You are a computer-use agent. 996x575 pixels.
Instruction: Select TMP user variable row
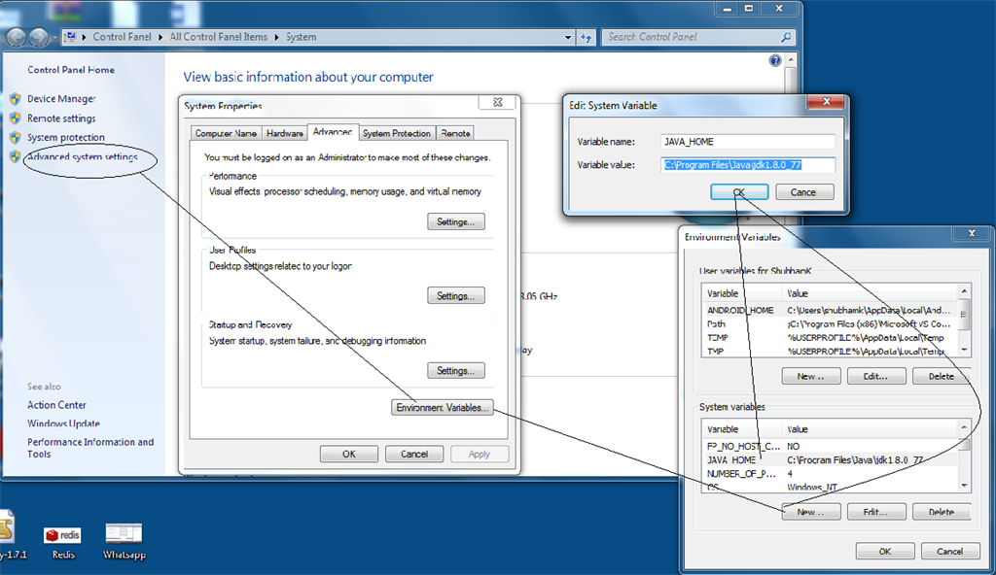click(x=831, y=351)
